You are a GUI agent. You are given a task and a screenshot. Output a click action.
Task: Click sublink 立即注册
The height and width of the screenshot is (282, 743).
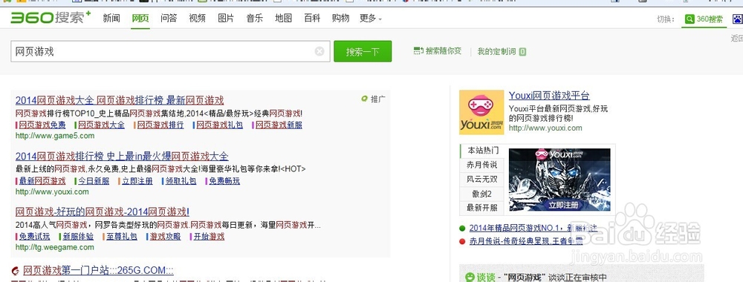pos(137,181)
